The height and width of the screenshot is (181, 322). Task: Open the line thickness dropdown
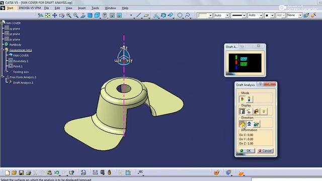coord(244,16)
